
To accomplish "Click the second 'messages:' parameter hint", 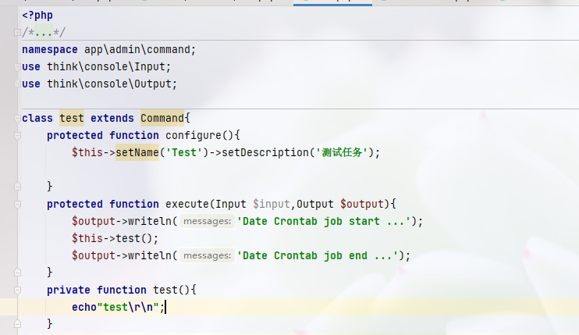I will click(207, 255).
